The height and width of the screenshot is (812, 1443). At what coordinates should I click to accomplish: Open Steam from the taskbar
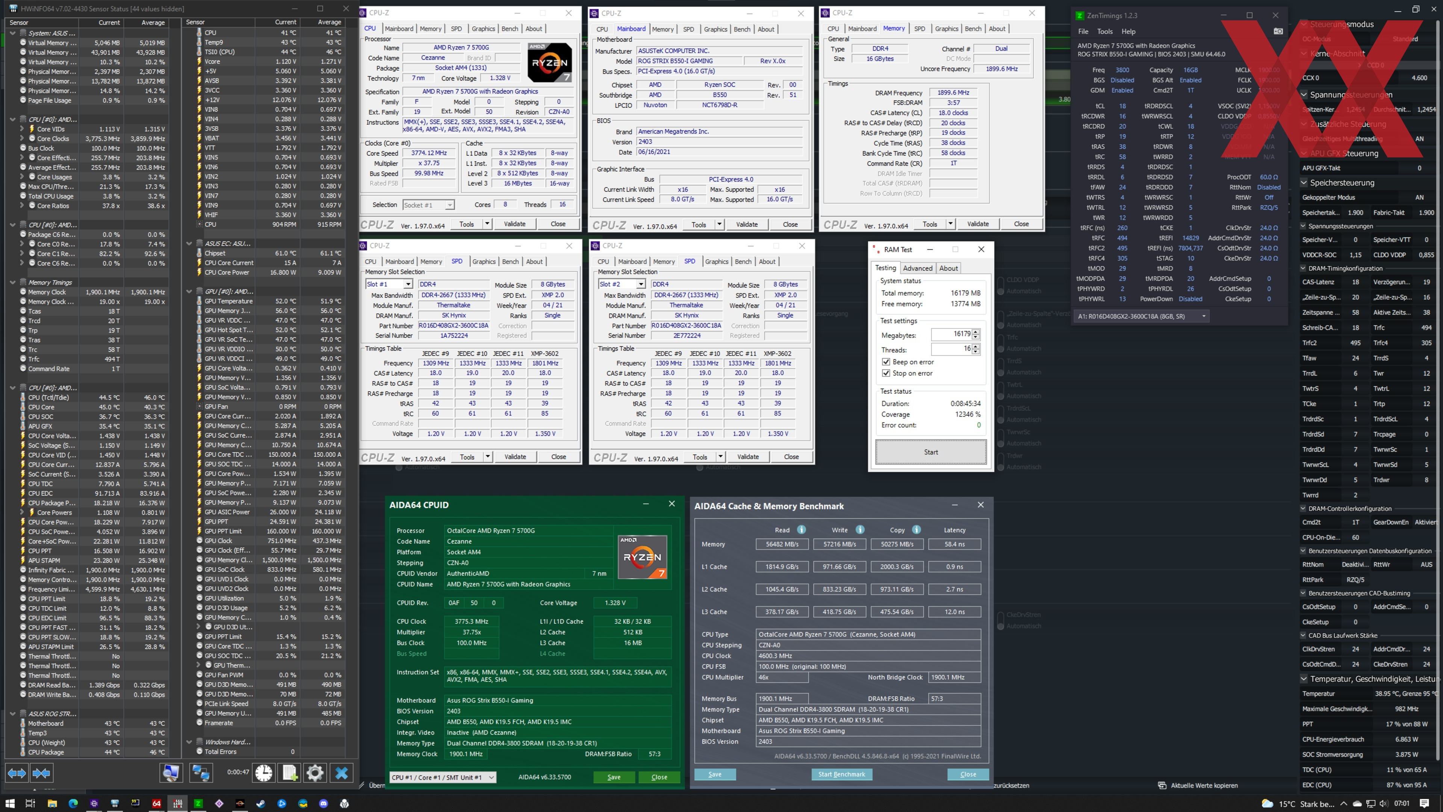pos(261,804)
